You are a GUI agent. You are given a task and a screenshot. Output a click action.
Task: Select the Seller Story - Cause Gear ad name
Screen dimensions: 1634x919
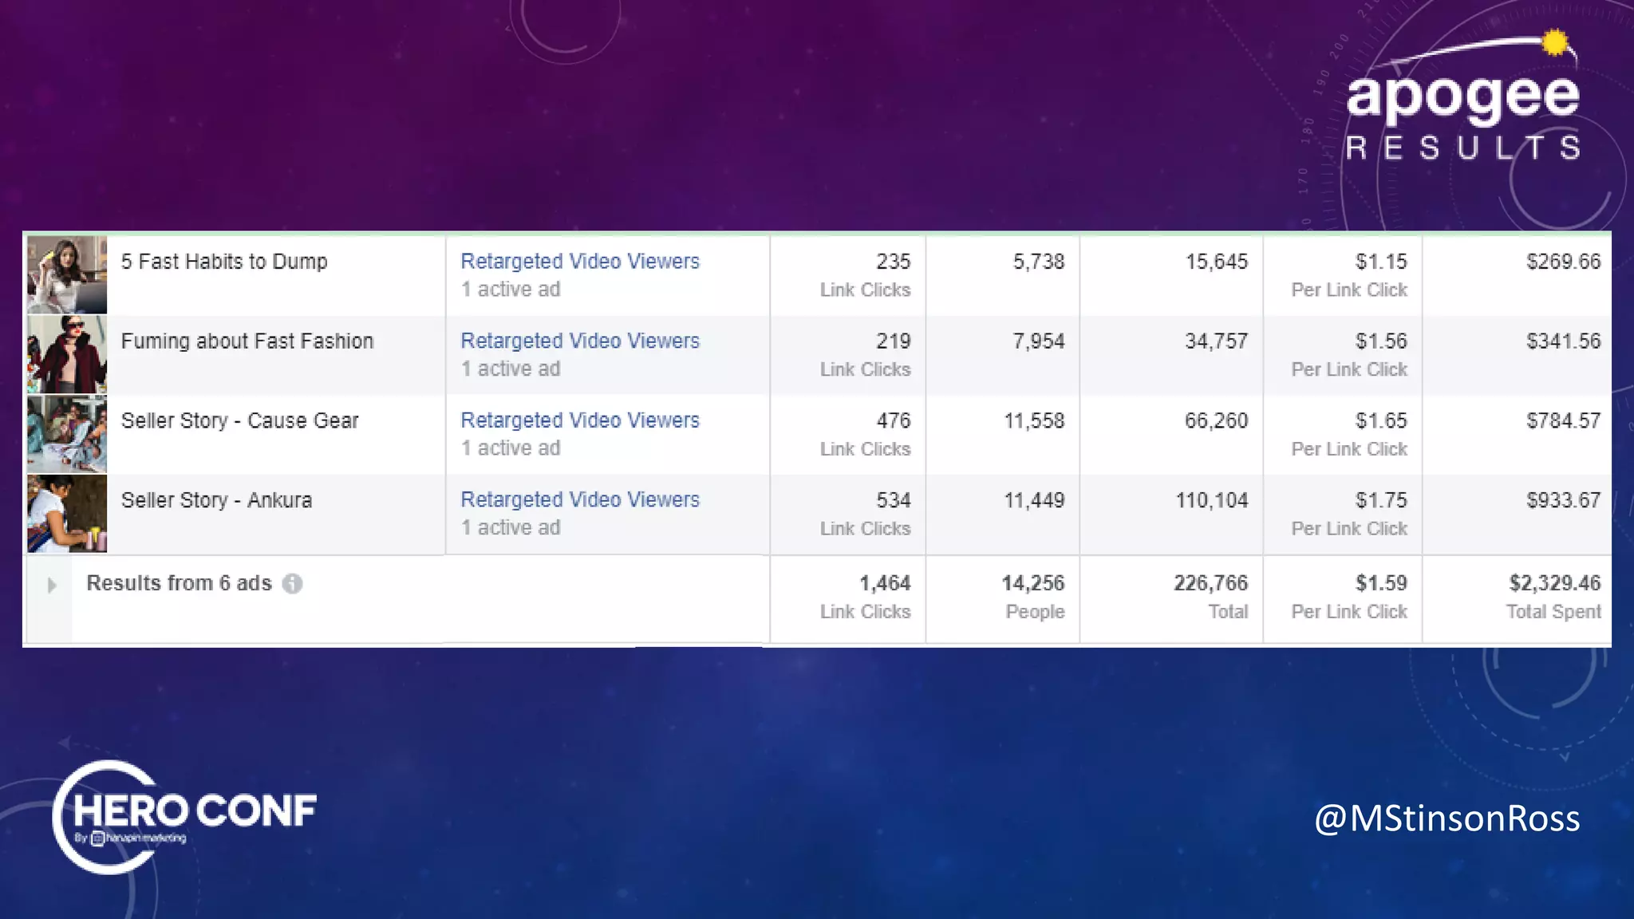click(239, 420)
